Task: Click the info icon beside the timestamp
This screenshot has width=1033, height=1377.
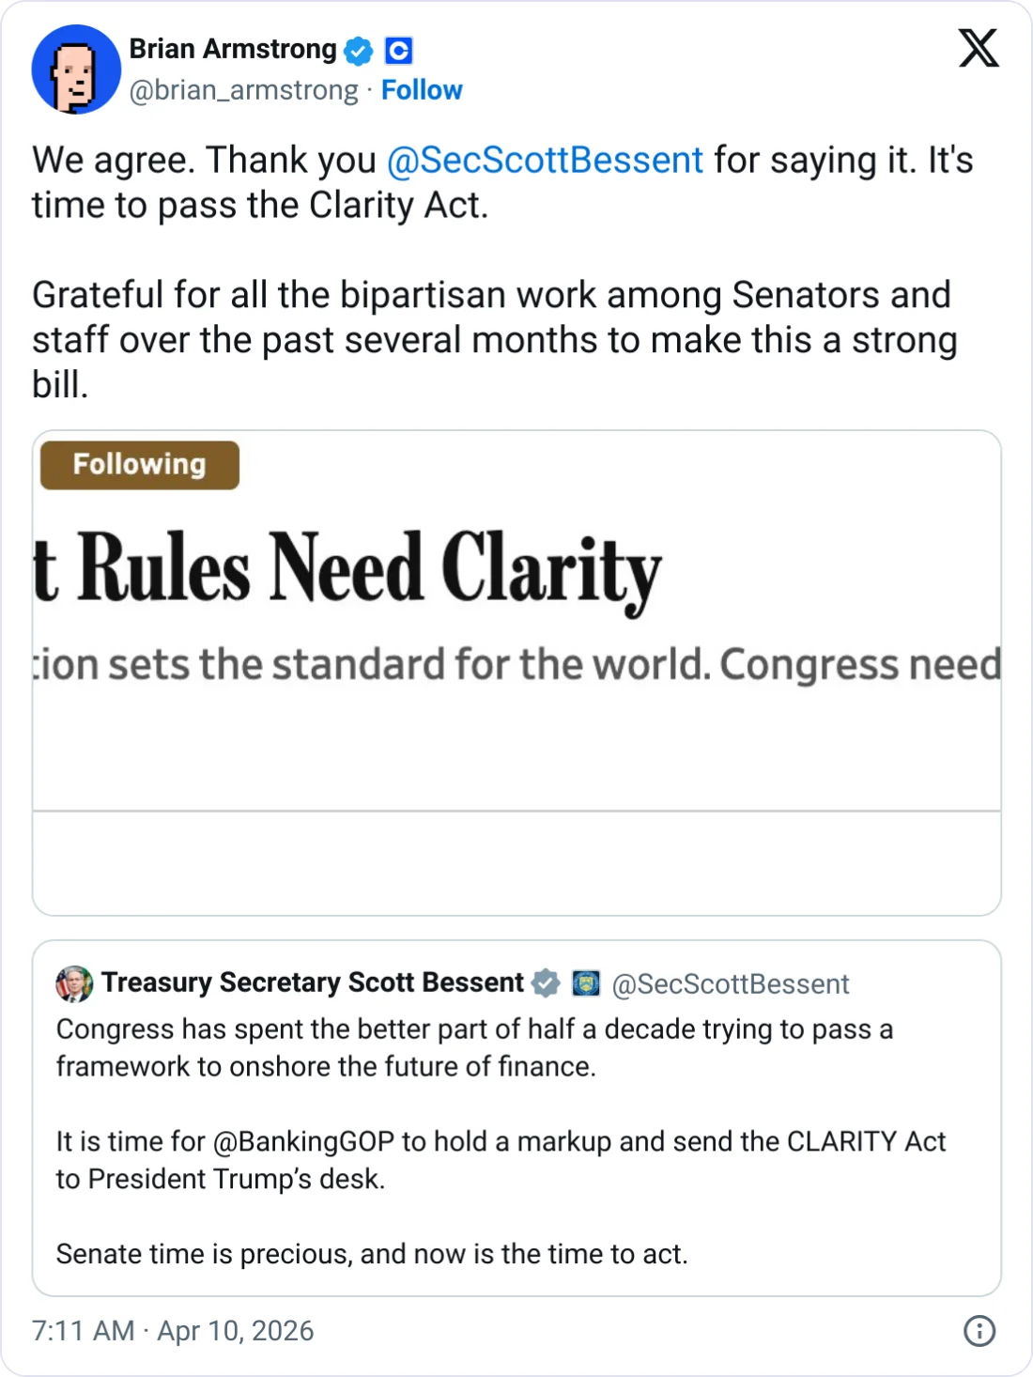Action: 979,1331
